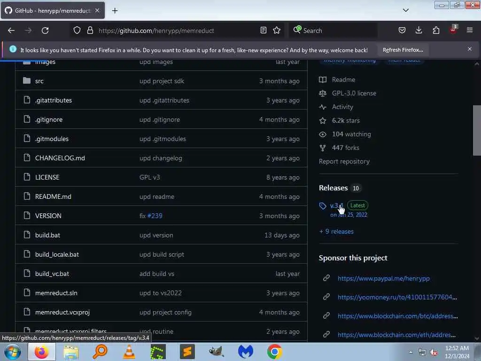Open the 'upd project sdk' commit message
The image size is (481, 361).
[162, 81]
